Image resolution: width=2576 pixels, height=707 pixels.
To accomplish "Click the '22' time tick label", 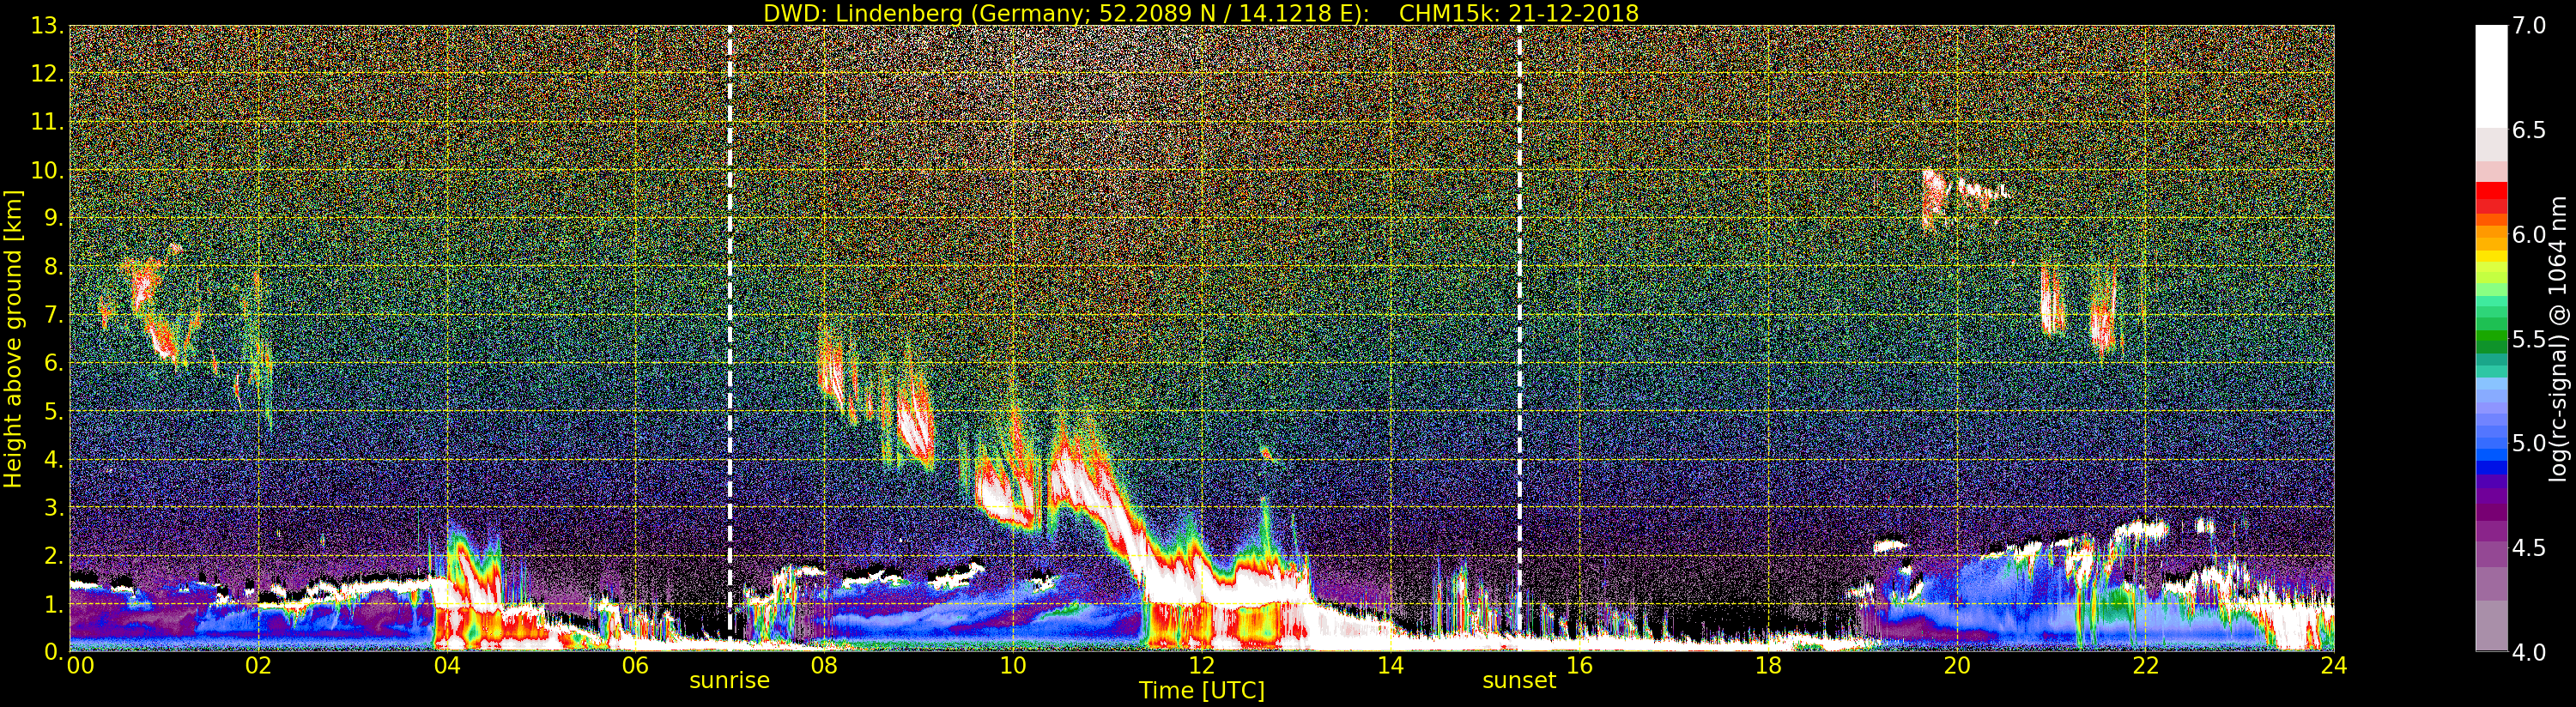I will click(x=2146, y=666).
